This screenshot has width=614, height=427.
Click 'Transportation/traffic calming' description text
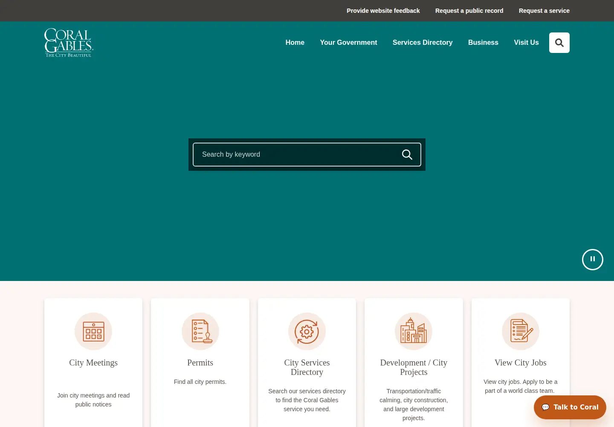(414, 404)
